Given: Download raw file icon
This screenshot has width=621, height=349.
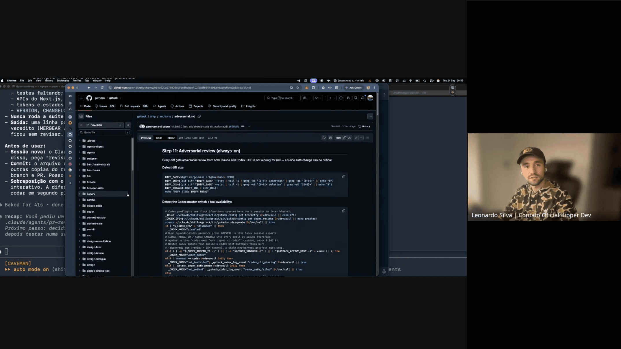Looking at the screenshot, I should [x=350, y=138].
